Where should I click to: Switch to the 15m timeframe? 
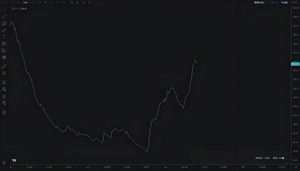pyautogui.click(x=25, y=3)
